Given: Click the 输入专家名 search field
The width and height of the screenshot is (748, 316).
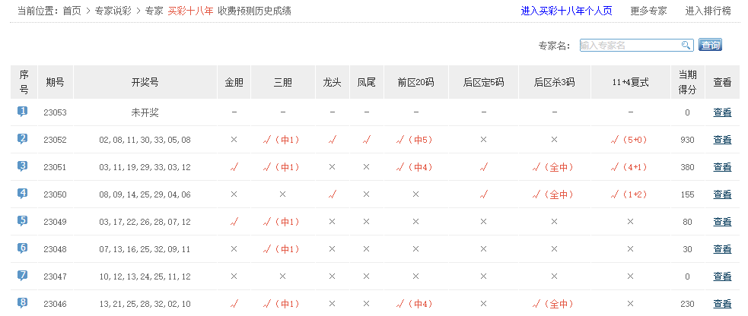Looking at the screenshot, I should click(x=630, y=46).
